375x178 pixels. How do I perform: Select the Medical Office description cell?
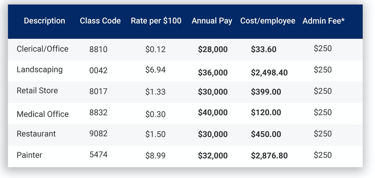coord(43,114)
